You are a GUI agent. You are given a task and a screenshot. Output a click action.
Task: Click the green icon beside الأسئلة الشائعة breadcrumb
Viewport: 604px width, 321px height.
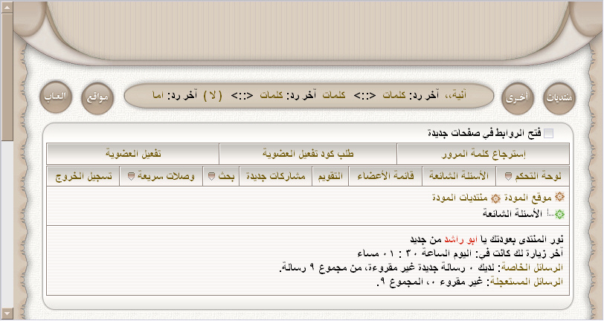pyautogui.click(x=559, y=214)
